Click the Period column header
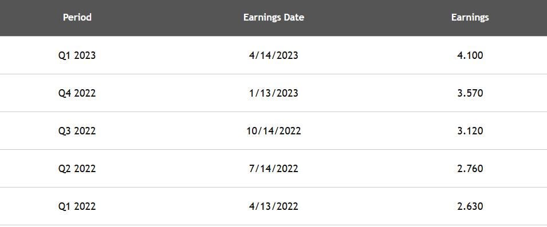The image size is (547, 227). [x=77, y=17]
